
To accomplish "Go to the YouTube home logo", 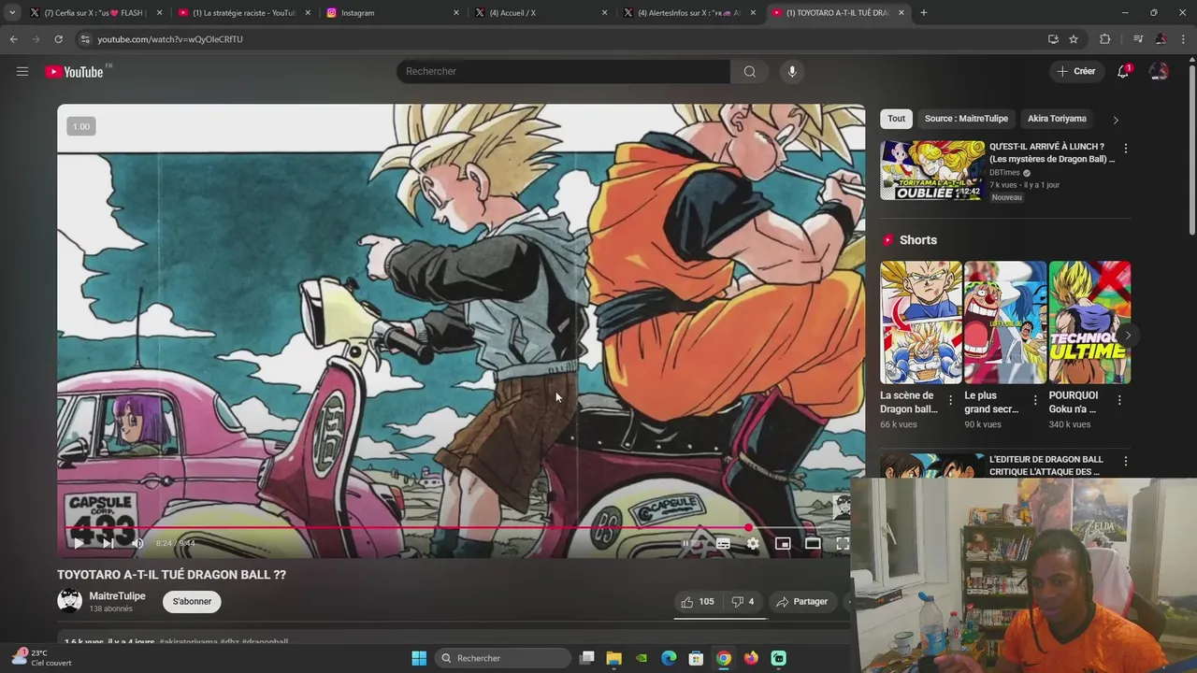I will point(75,72).
